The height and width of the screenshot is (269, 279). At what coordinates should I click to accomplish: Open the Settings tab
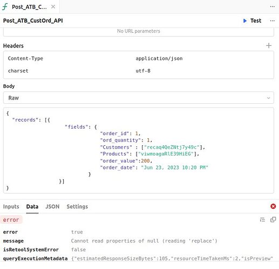[77, 207]
